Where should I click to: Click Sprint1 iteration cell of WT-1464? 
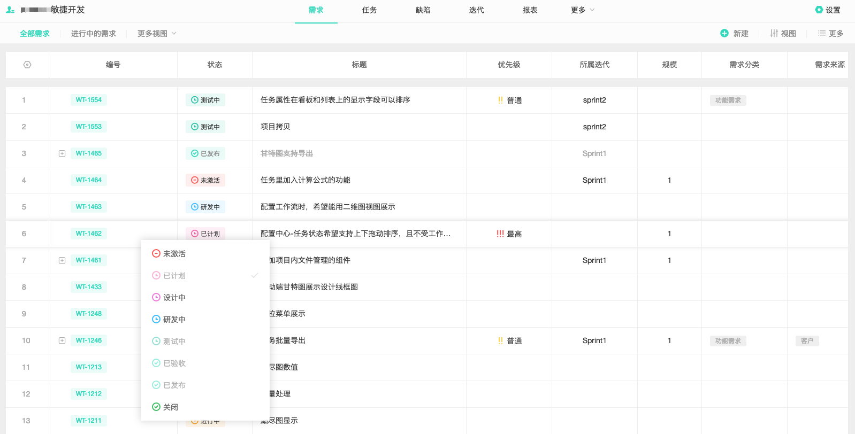tap(594, 180)
